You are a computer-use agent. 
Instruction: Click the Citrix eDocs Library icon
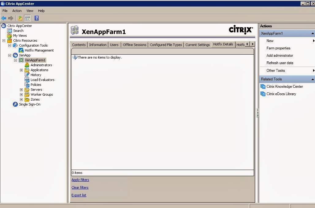pyautogui.click(x=263, y=94)
